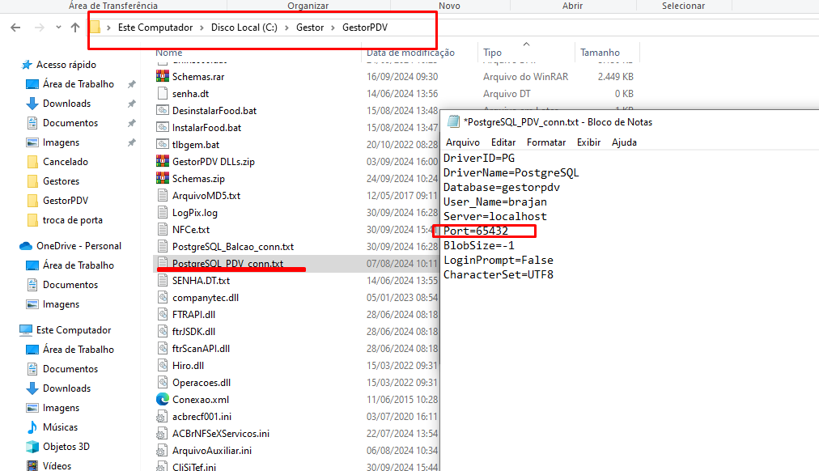
Task: Click the back navigation arrow
Action: [15, 28]
